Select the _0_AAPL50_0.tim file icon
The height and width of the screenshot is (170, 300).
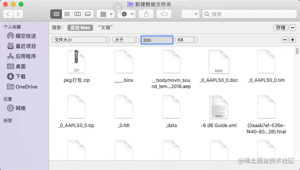point(266,62)
